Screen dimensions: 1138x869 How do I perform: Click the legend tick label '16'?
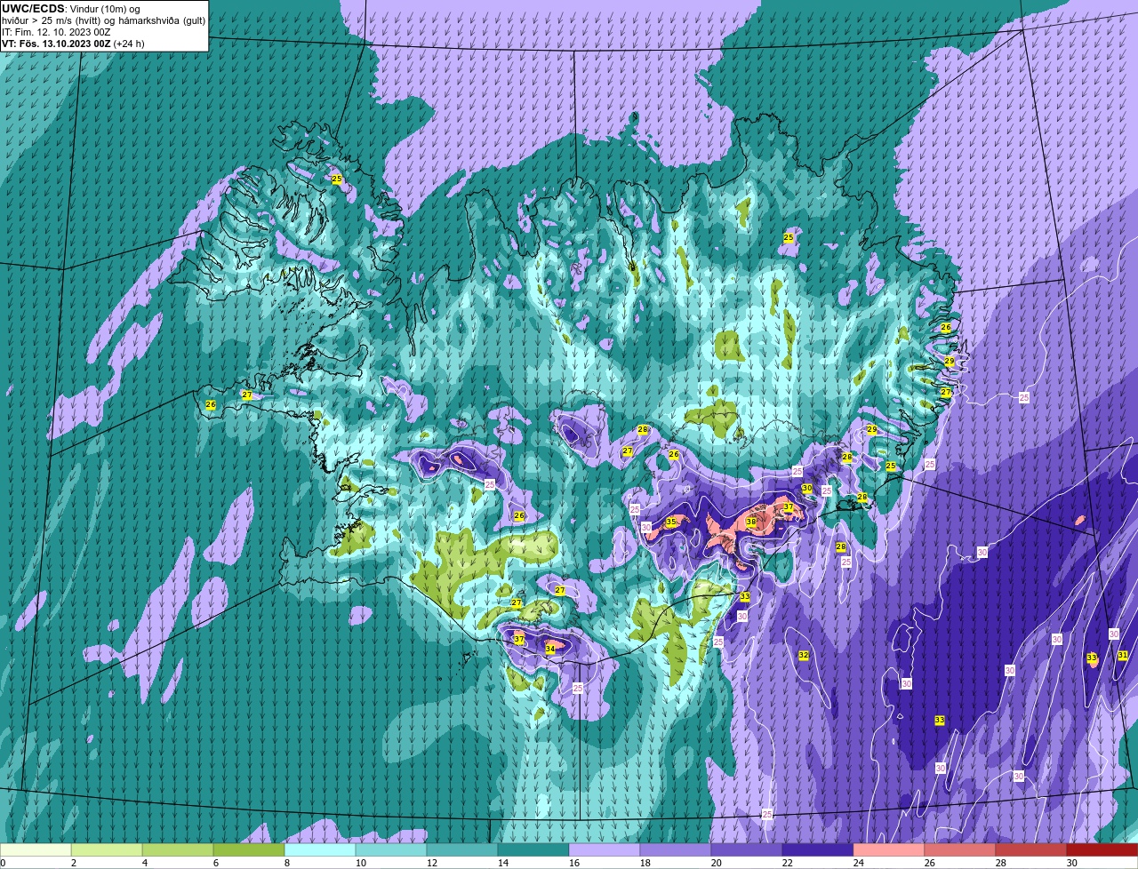tap(574, 863)
